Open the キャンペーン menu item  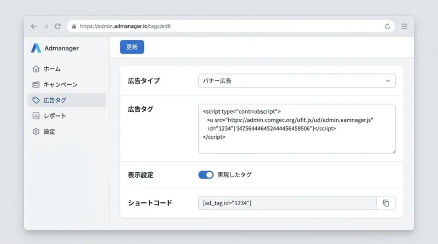67,84
